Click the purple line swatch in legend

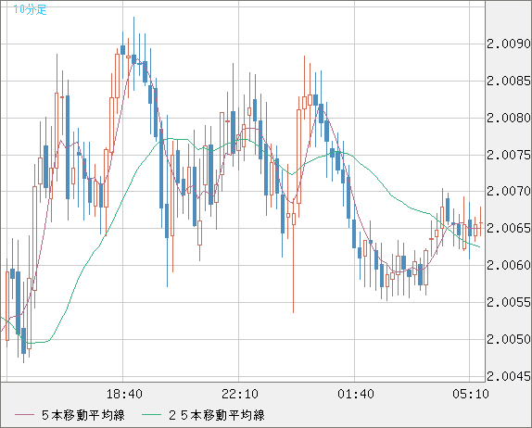tap(24, 415)
